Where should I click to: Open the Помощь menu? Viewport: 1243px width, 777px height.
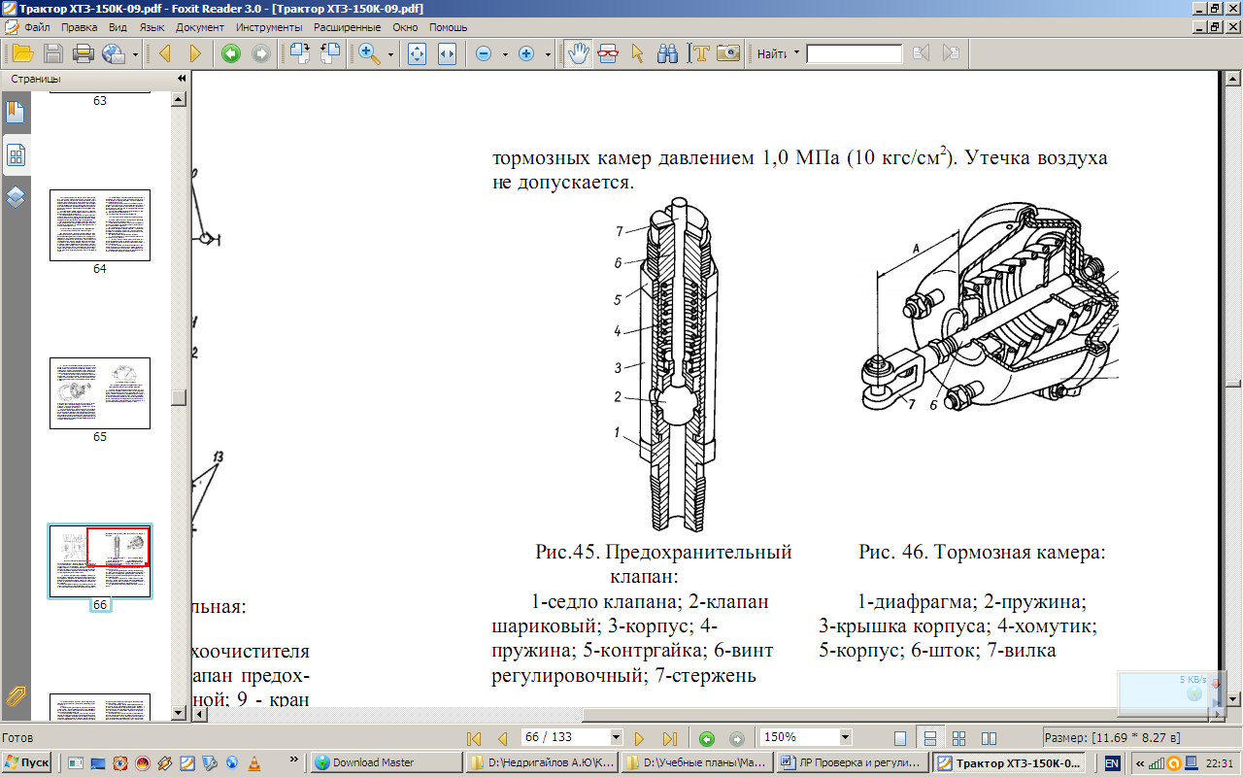point(448,27)
